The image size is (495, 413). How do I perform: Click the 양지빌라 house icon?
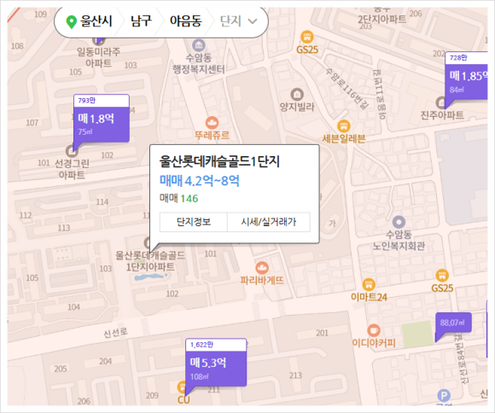click(297, 94)
